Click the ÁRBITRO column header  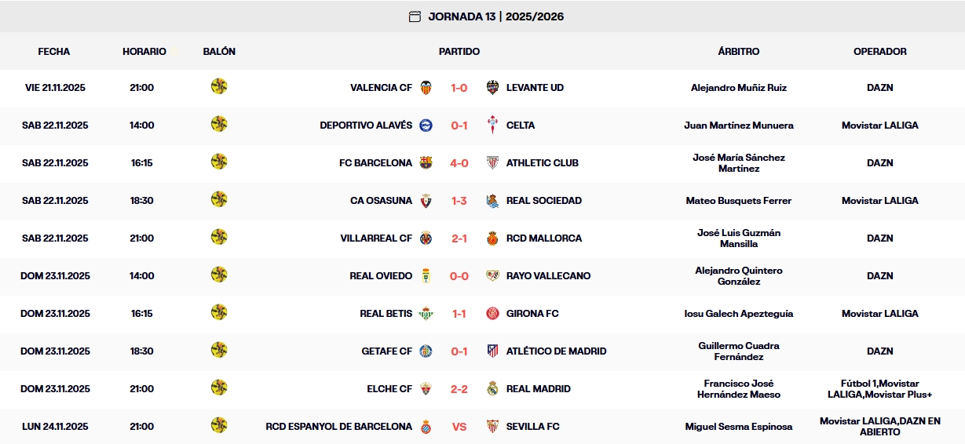click(738, 52)
